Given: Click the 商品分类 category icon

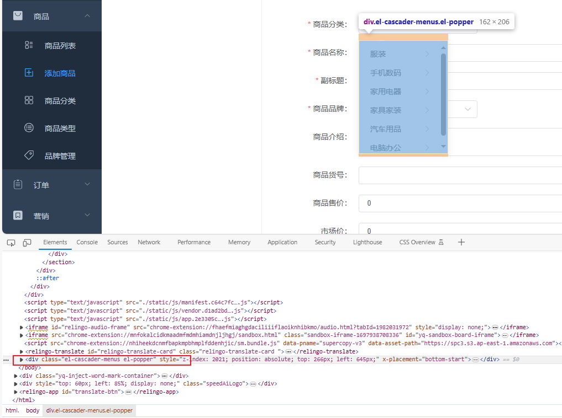Looking at the screenshot, I should pyautogui.click(x=29, y=100).
